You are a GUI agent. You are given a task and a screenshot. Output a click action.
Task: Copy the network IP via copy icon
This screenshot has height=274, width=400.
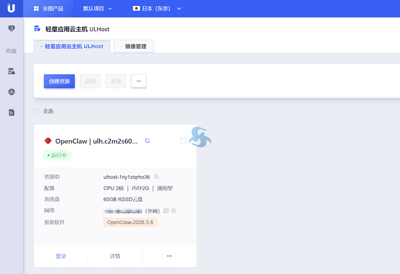174,211
